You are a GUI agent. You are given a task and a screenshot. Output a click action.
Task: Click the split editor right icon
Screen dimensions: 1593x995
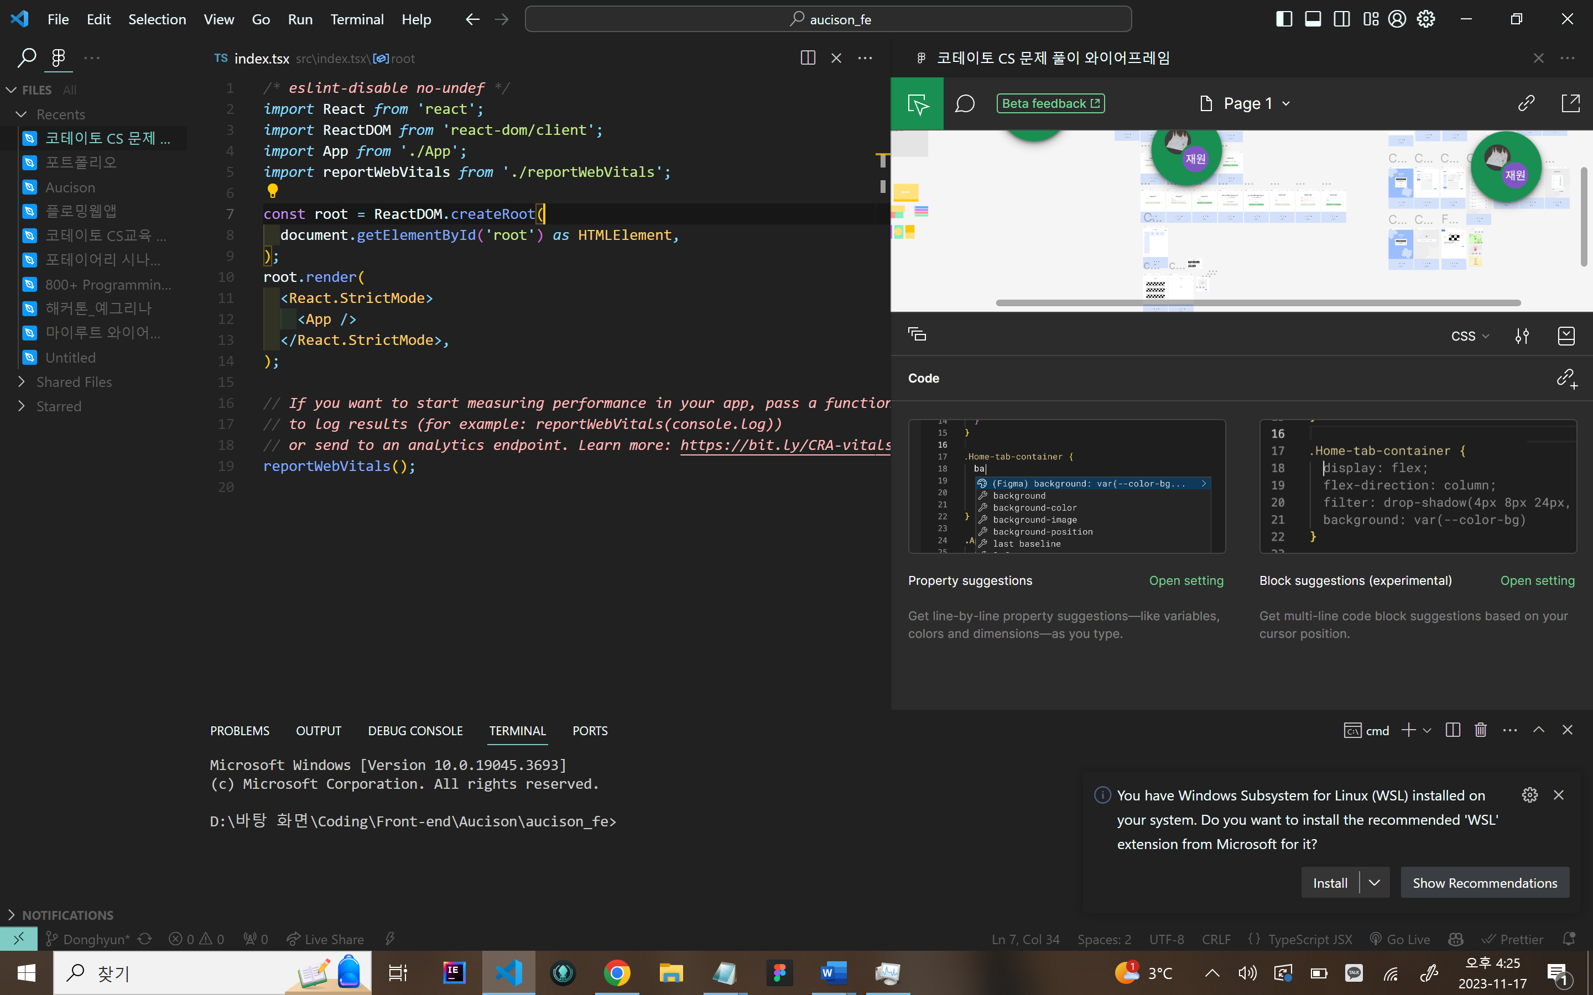click(x=808, y=58)
